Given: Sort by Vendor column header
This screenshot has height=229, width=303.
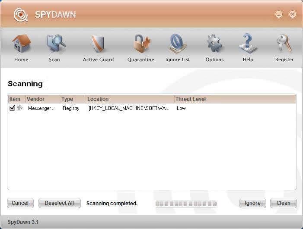Looking at the screenshot, I should [x=43, y=99].
